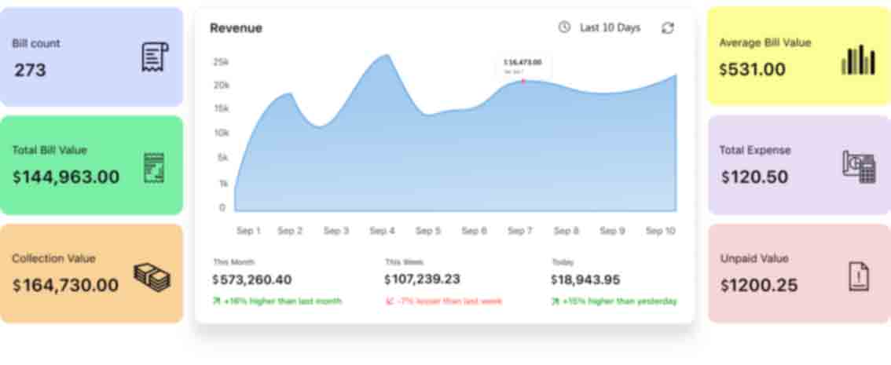The image size is (891, 365).
Task: Click the $531.00 average bill value
Action: tap(753, 70)
